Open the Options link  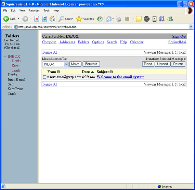click(x=98, y=42)
